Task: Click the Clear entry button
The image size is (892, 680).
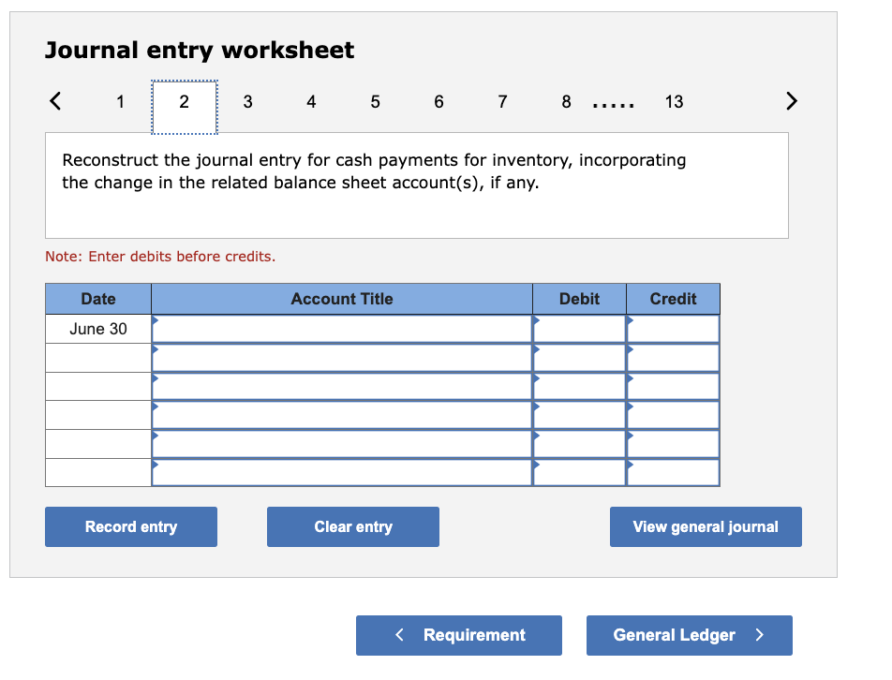Action: [353, 527]
